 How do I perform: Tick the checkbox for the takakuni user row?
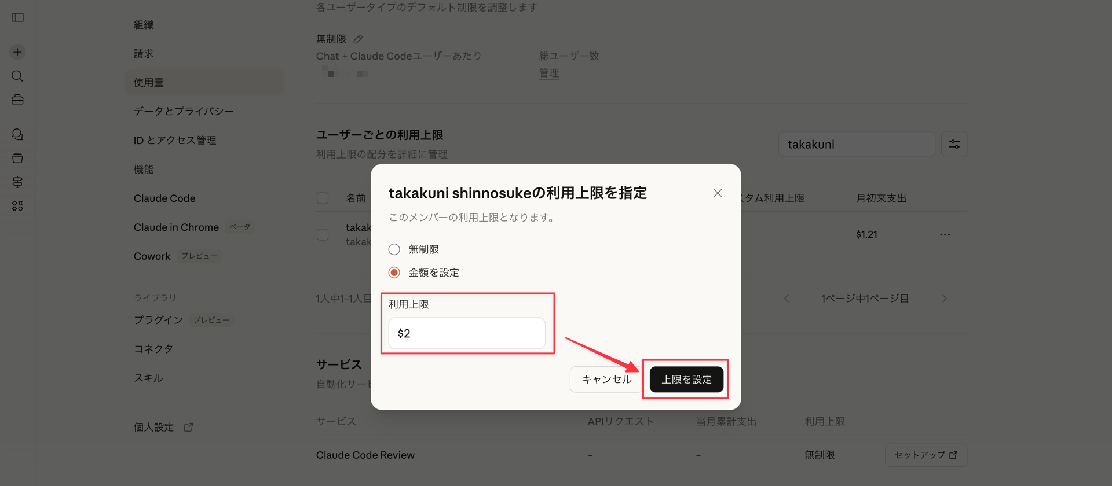click(323, 234)
